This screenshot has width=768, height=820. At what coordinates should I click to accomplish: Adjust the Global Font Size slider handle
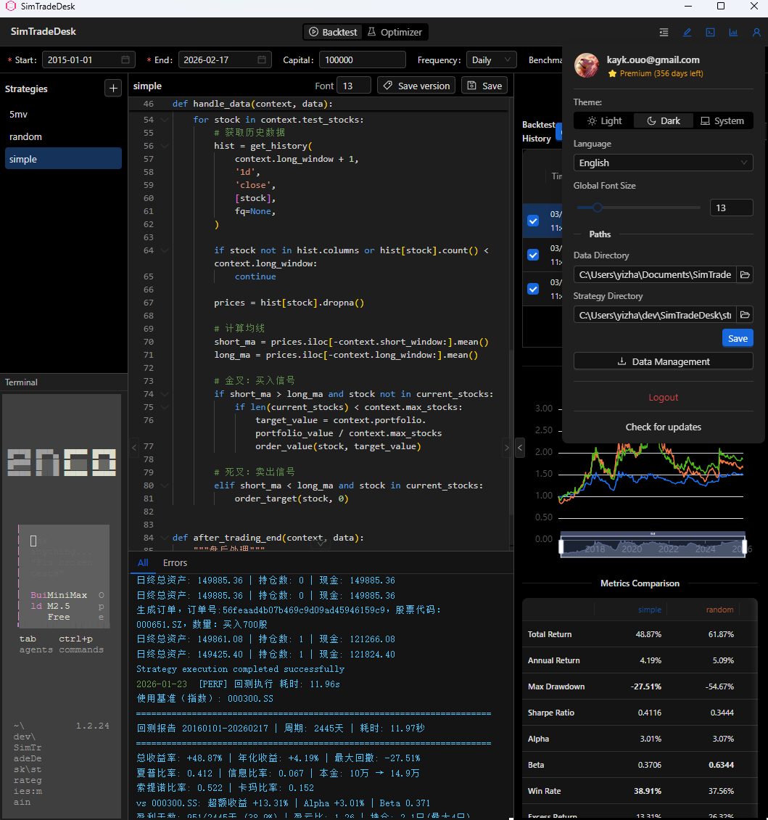tap(597, 208)
